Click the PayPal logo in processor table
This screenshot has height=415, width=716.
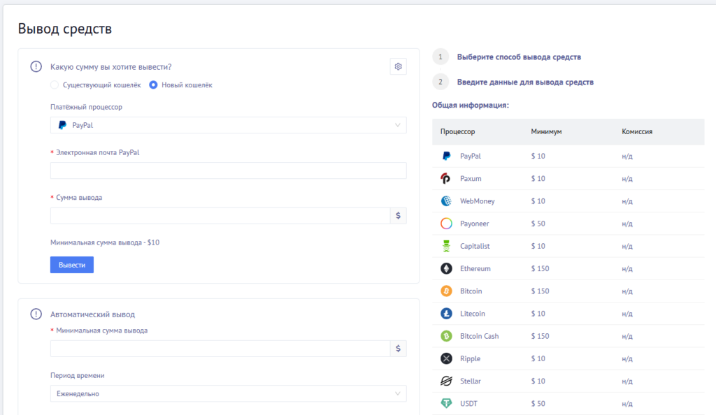click(x=446, y=156)
